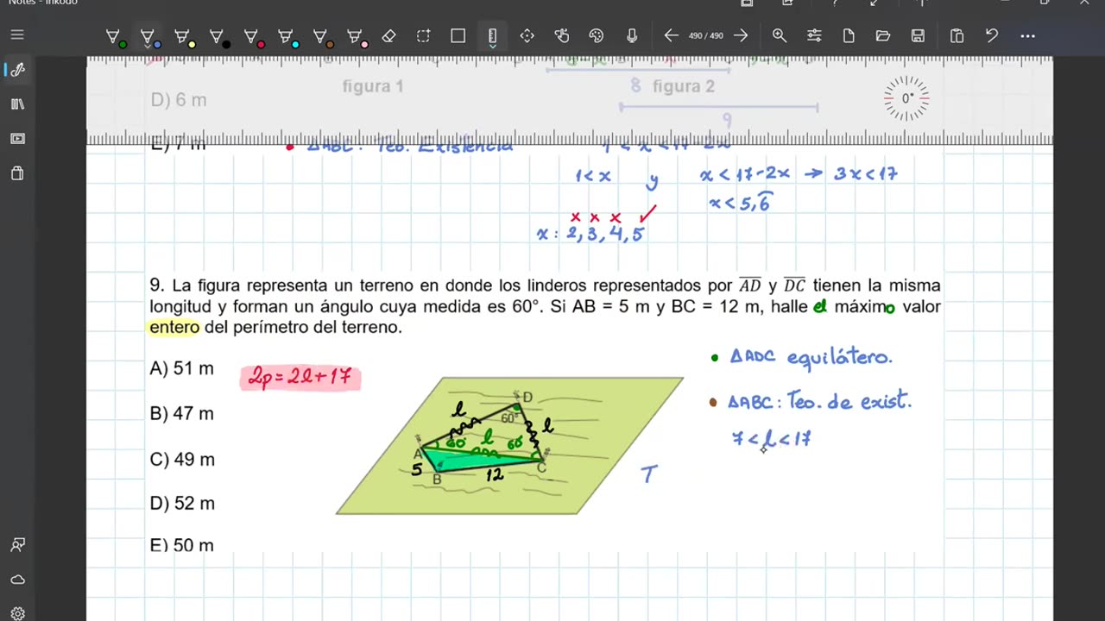Viewport: 1105px width, 621px height.
Task: Pick the shape rectangle tool
Action: 458,36
